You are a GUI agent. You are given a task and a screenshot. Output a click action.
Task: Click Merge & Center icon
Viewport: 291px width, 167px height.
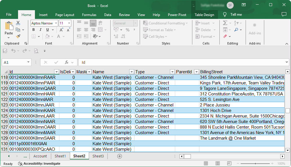tap(100, 30)
